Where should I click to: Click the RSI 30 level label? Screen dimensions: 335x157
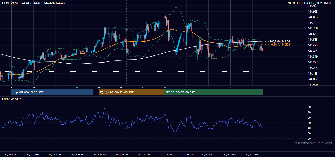click(309, 133)
